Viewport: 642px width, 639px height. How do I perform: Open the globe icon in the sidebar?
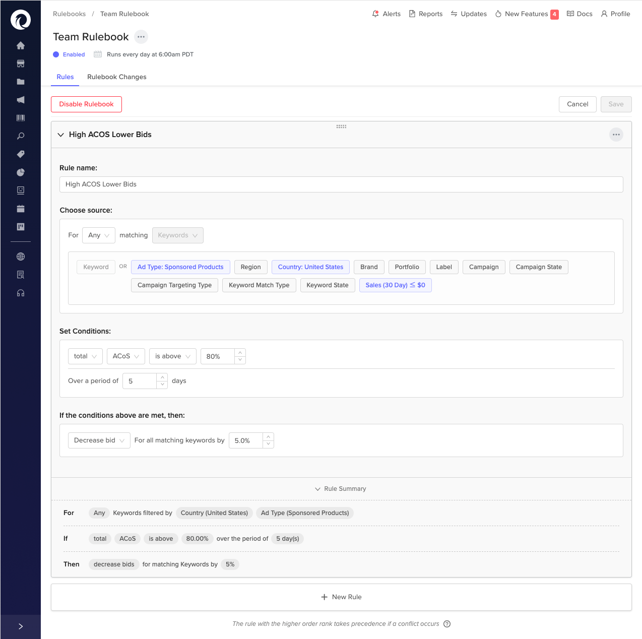click(x=21, y=257)
